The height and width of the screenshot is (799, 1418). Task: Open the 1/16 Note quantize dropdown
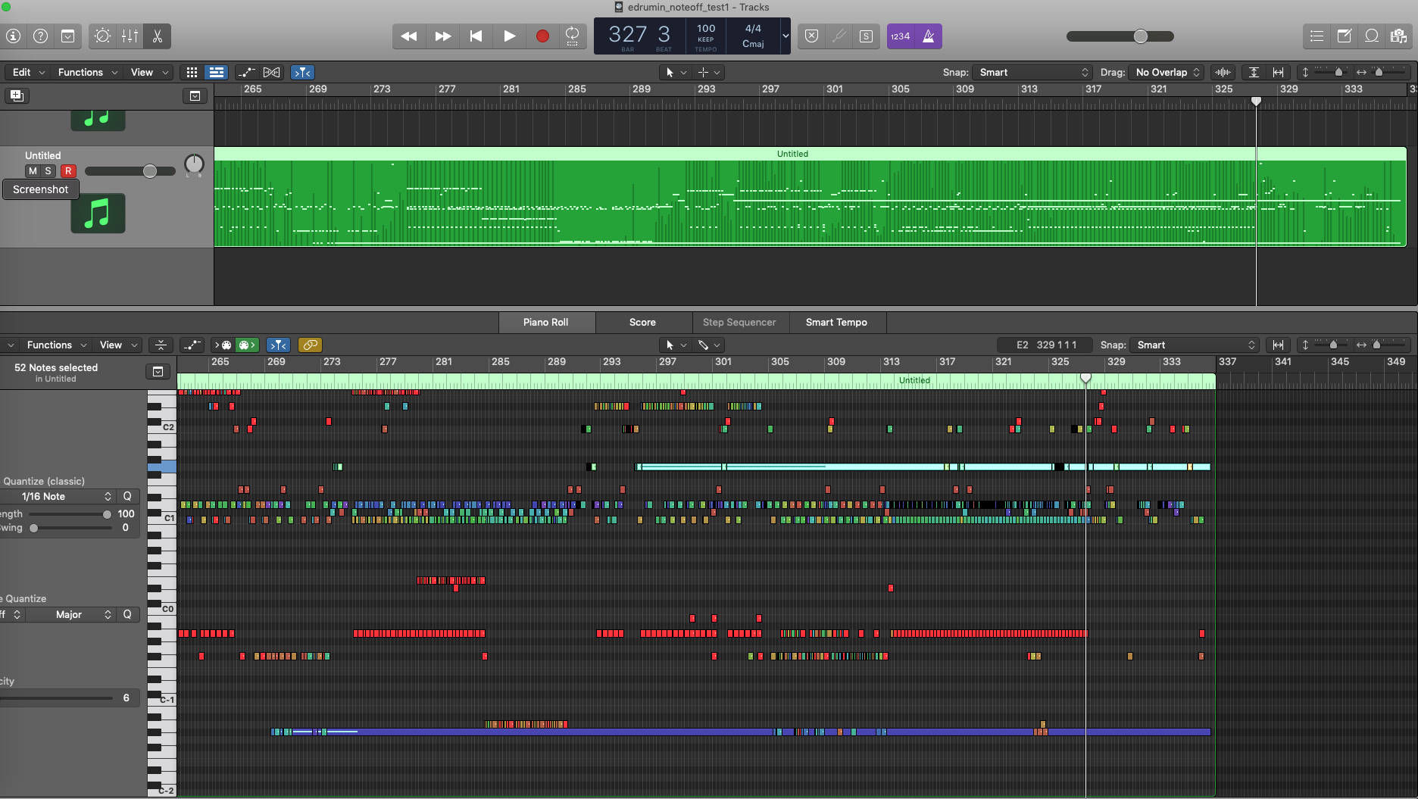[58, 496]
